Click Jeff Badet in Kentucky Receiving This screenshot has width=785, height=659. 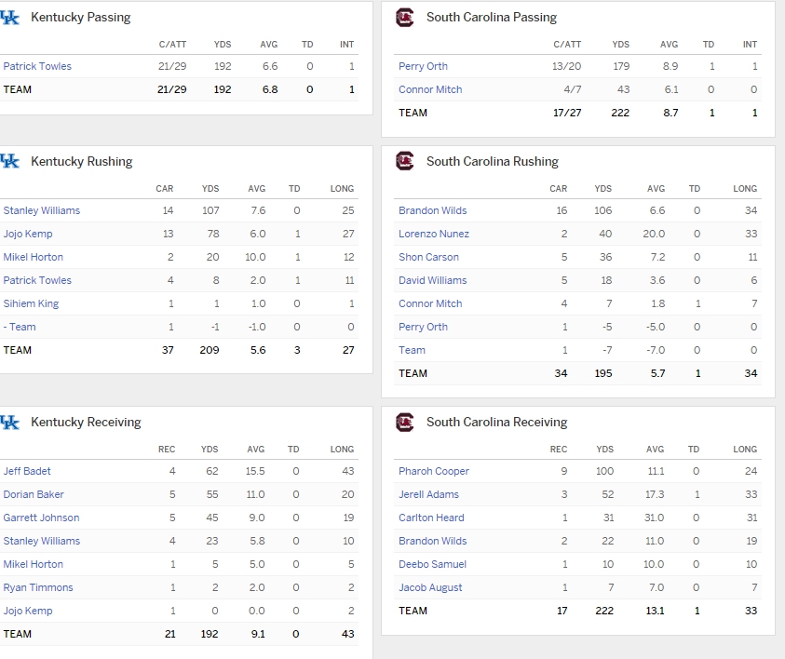(27, 471)
